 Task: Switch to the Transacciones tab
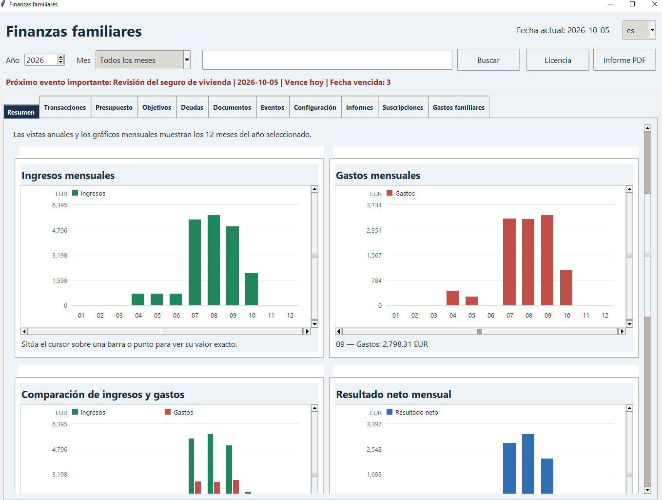pyautogui.click(x=65, y=107)
